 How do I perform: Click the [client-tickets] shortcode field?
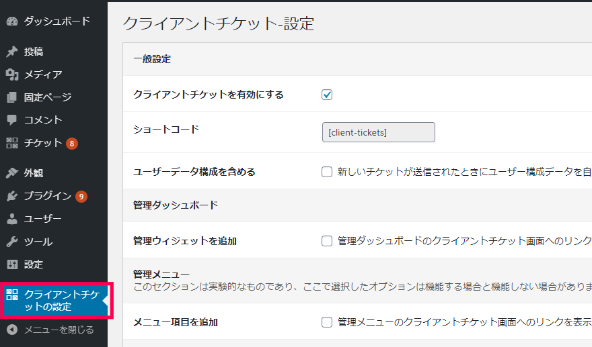(x=378, y=132)
